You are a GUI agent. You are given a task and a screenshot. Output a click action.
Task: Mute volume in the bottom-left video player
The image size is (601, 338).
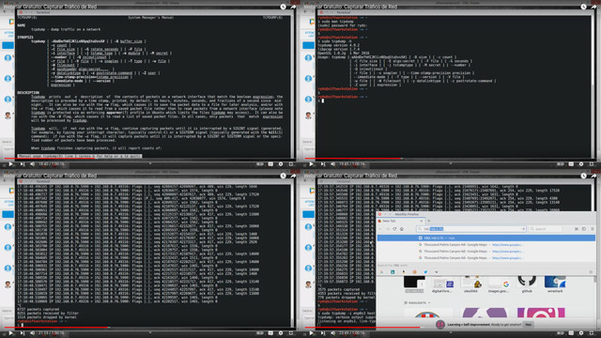pyautogui.click(x=32, y=333)
